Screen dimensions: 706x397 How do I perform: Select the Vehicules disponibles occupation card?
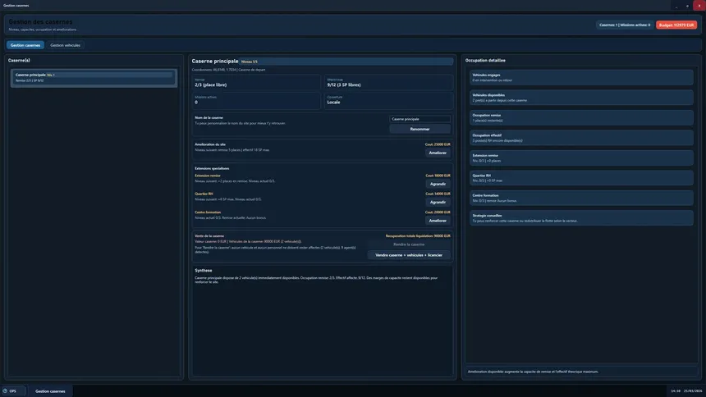[581, 97]
